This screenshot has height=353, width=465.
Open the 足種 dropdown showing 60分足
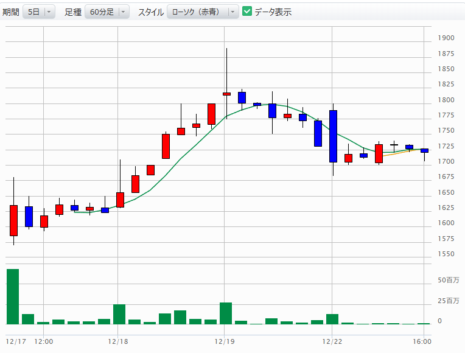coord(107,12)
